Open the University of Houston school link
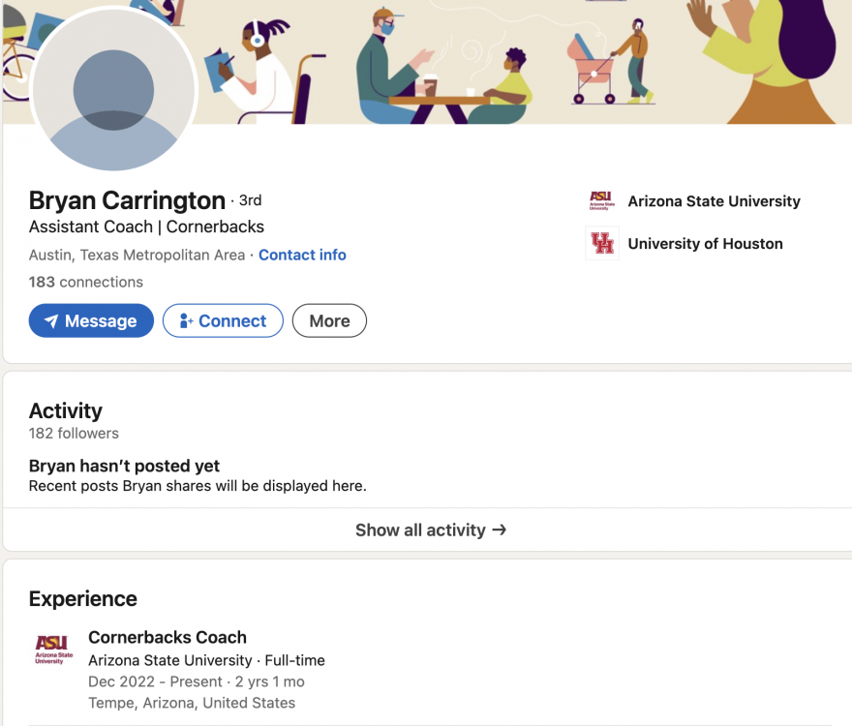The image size is (852, 726). [705, 244]
